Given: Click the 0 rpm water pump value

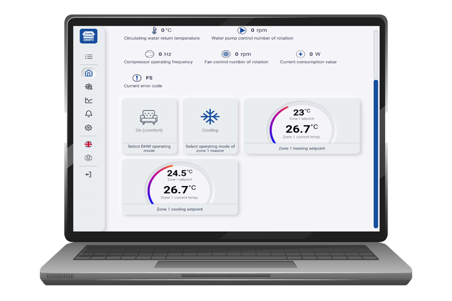Looking at the screenshot, I should coord(259,30).
